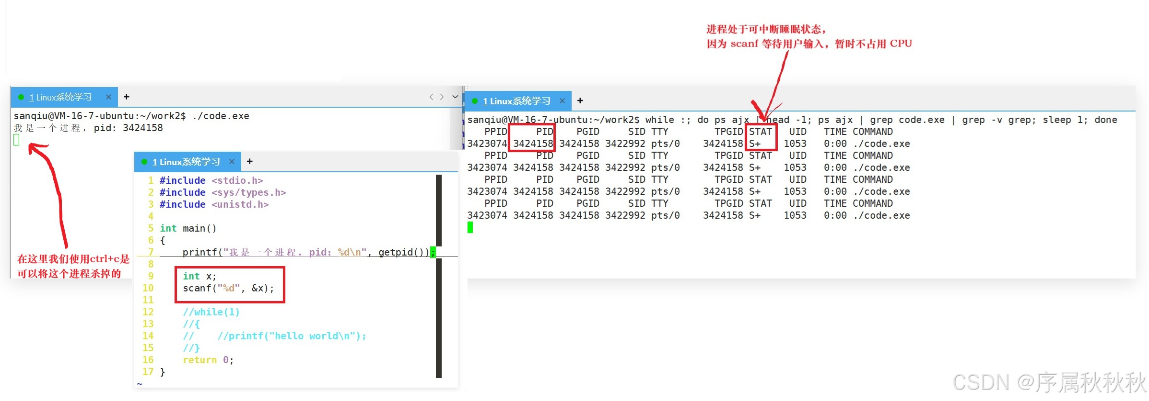Click the "./code.exe" command in left terminal
The height and width of the screenshot is (401, 1149).
tap(221, 116)
